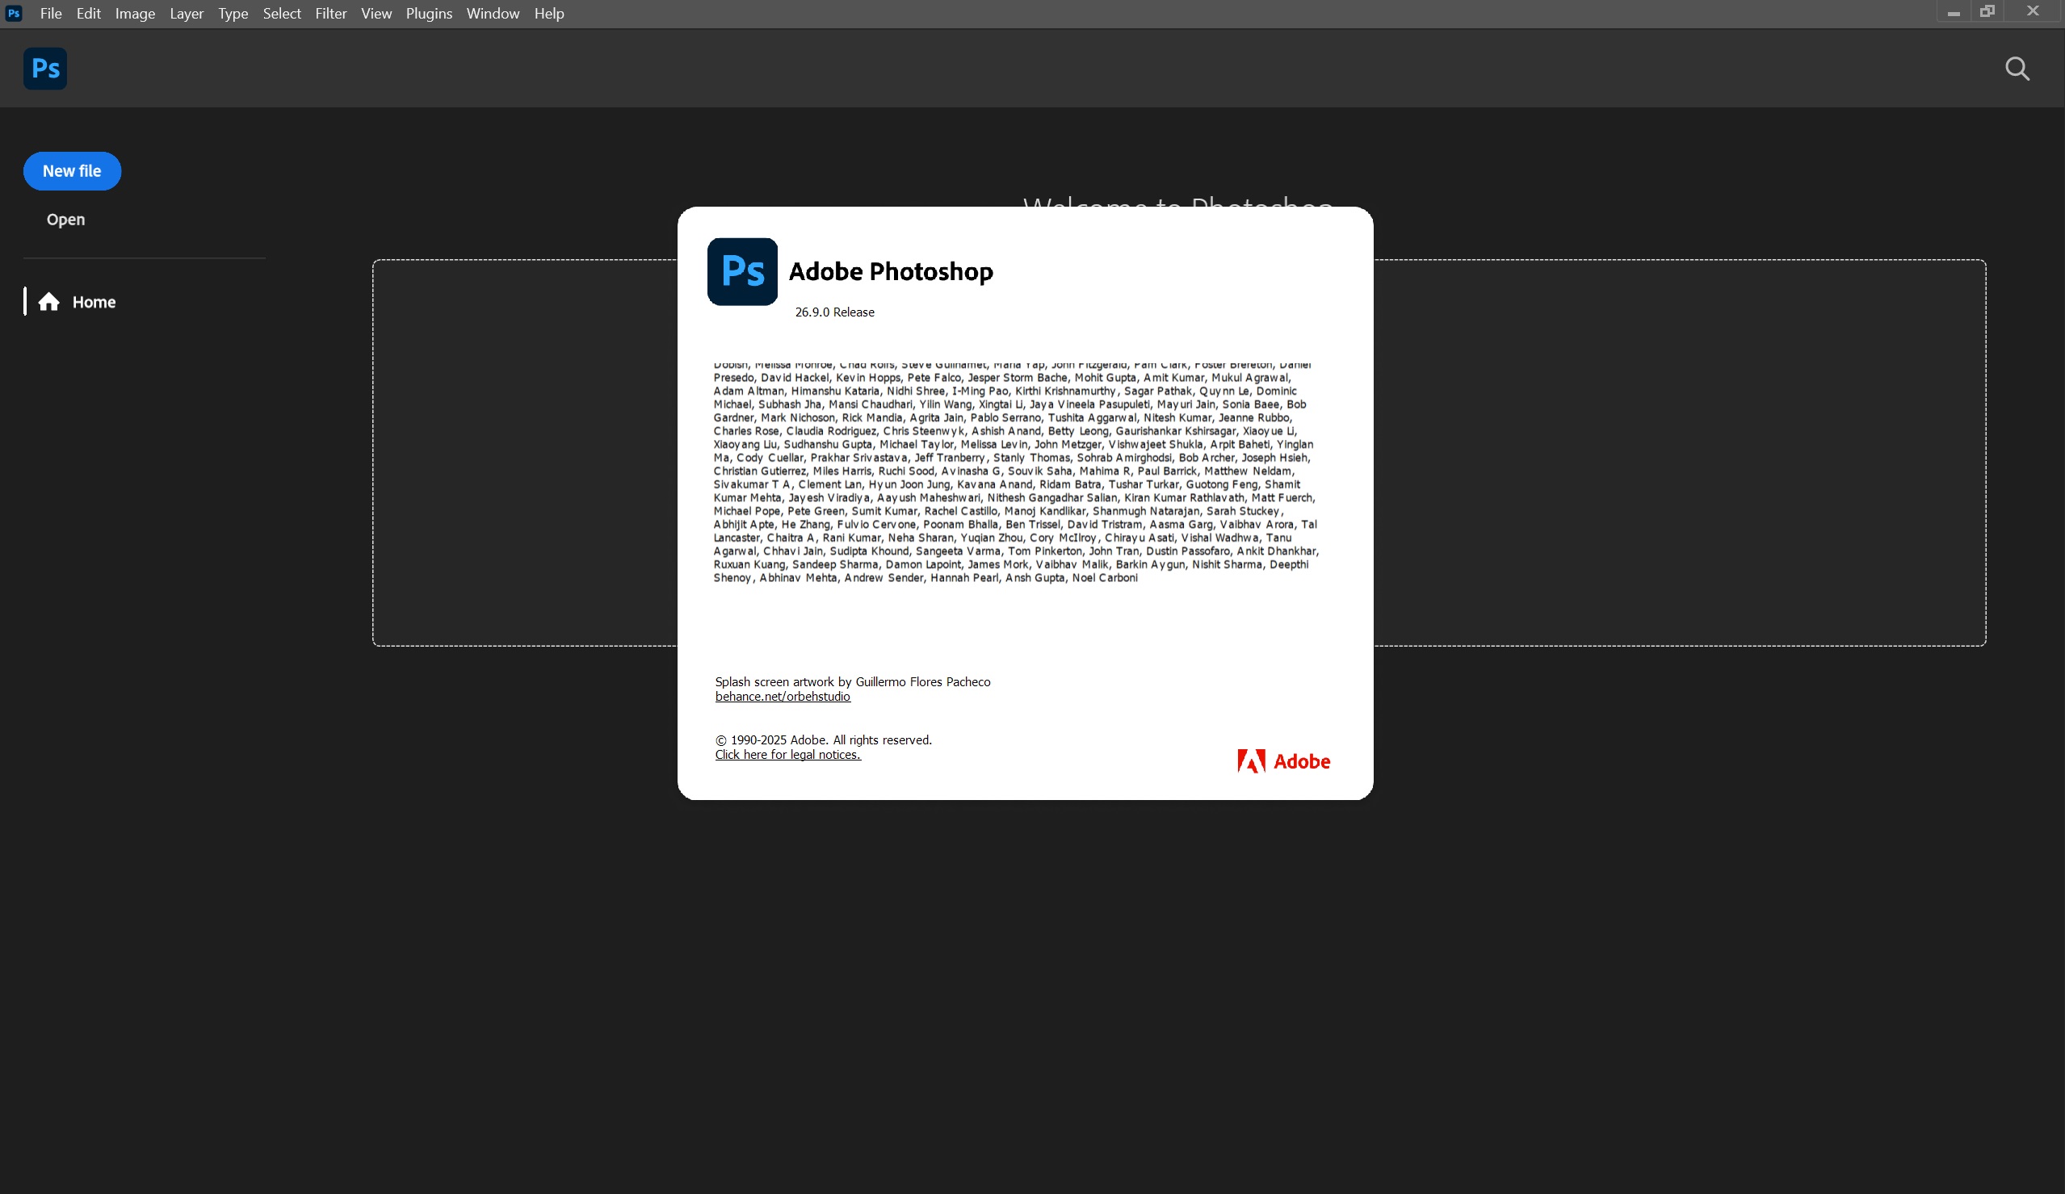Click here for legal notices link
Image resolution: width=2065 pixels, height=1194 pixels.
click(x=787, y=755)
